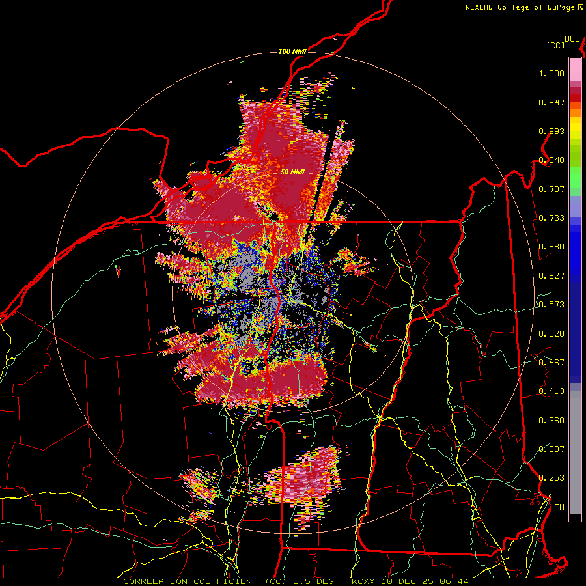Viewport: 586px width, 586px height.
Task: Click the [CC] units label
Action: [556, 45]
